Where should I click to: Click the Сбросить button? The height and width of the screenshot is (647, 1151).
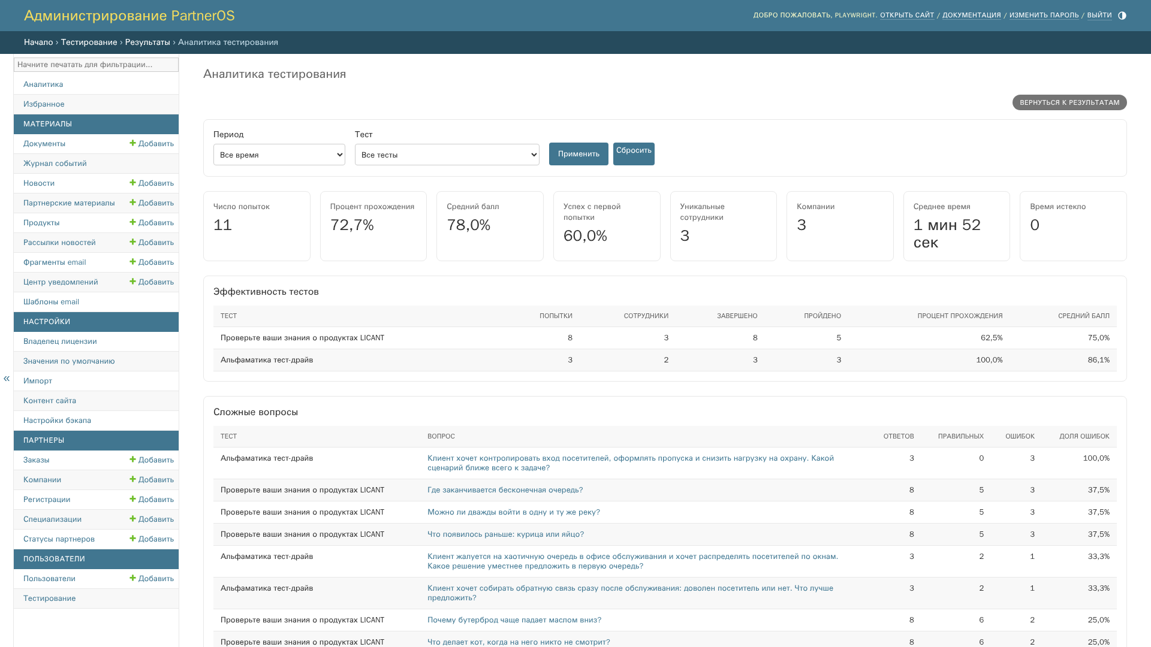[634, 154]
